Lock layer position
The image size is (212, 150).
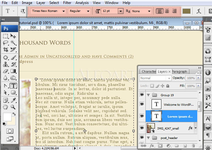tap(162, 86)
